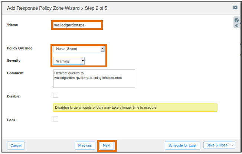Screen dimensions: 242x154
Task: Click the yellow disabling data warning banner
Action: [135, 108]
